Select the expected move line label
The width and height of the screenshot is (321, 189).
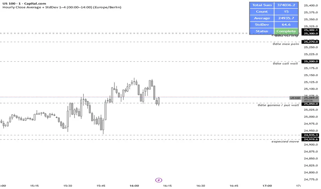pyautogui.click(x=285, y=142)
